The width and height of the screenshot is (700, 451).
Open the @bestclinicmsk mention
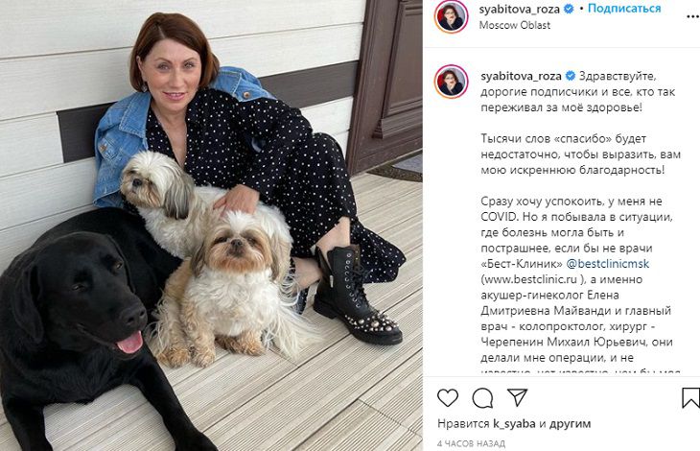click(608, 264)
